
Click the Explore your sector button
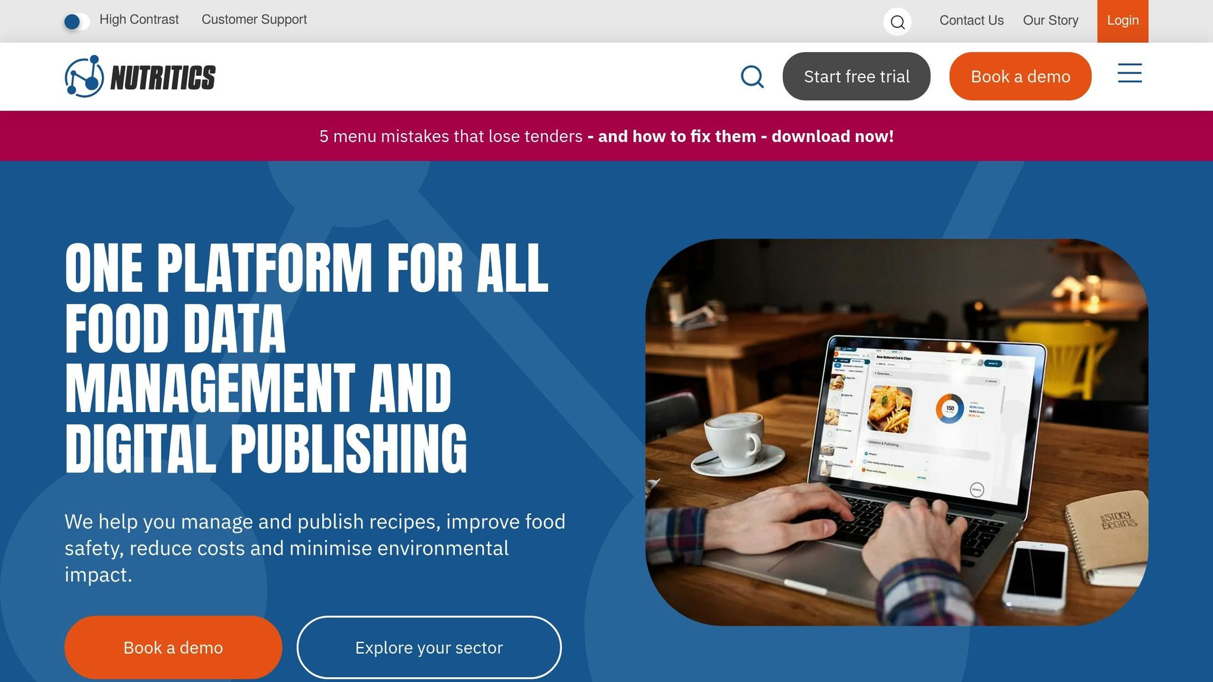pyautogui.click(x=429, y=647)
